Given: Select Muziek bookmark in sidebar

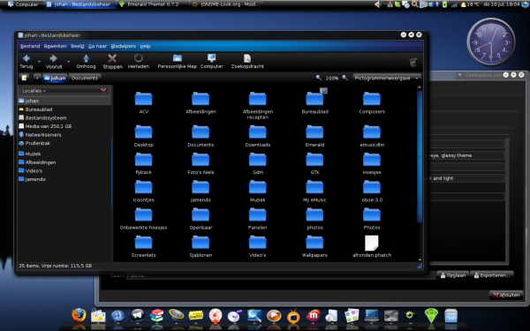Looking at the screenshot, I should pos(64,154).
